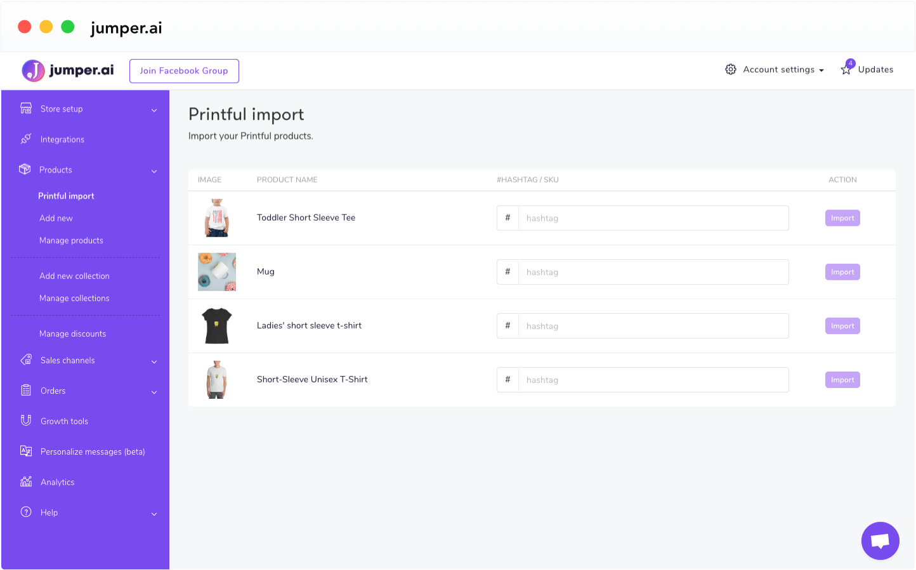
Task: Click the IMAGE column header
Action: tap(209, 180)
